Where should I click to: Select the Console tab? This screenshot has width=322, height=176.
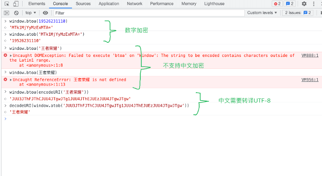tap(60, 4)
